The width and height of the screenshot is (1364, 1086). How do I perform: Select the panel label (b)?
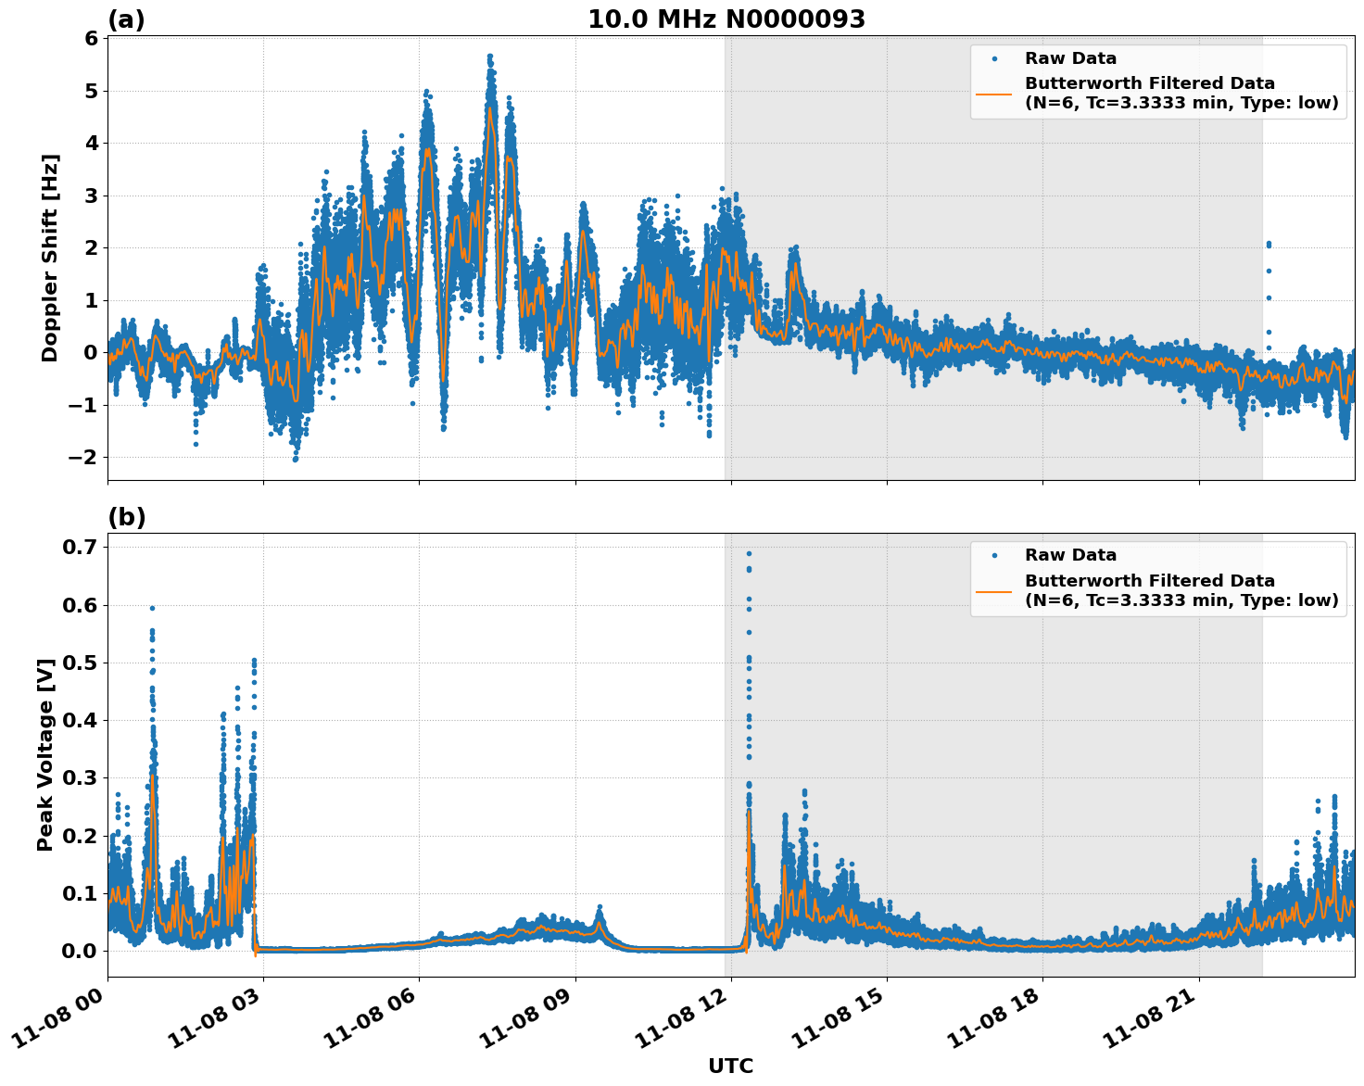(x=128, y=517)
